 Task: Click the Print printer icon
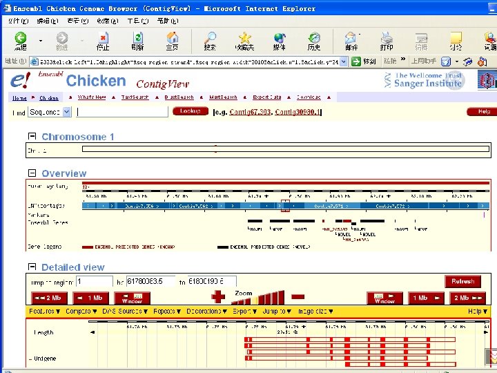(387, 38)
